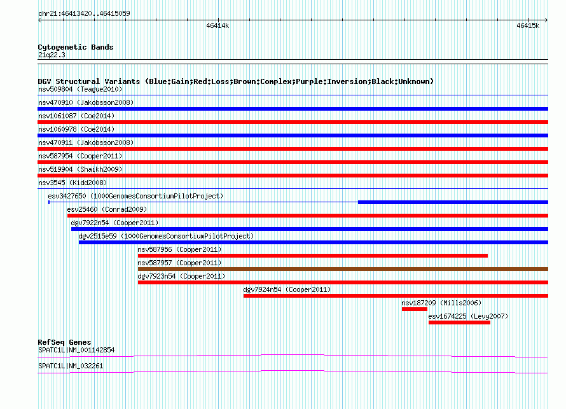
Task: Open variant esv1674225 (Levy2007) label
Action: [x=468, y=316]
